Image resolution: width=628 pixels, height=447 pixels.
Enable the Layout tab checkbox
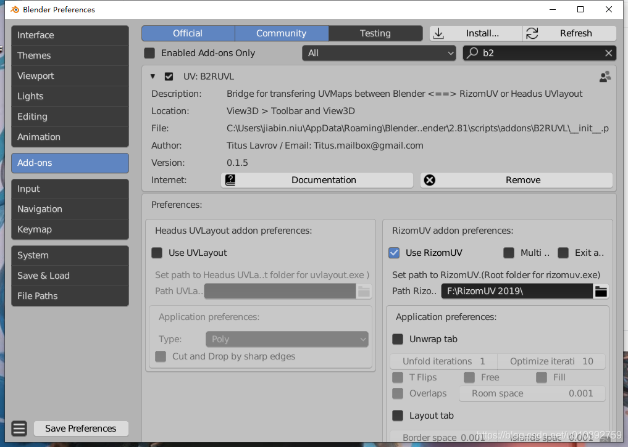pyautogui.click(x=398, y=416)
